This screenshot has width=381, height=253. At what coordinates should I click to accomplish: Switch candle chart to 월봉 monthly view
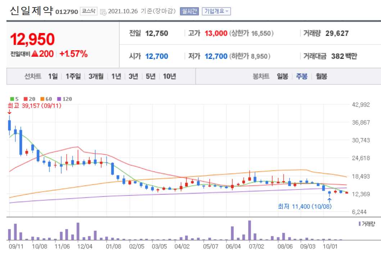click(321, 76)
